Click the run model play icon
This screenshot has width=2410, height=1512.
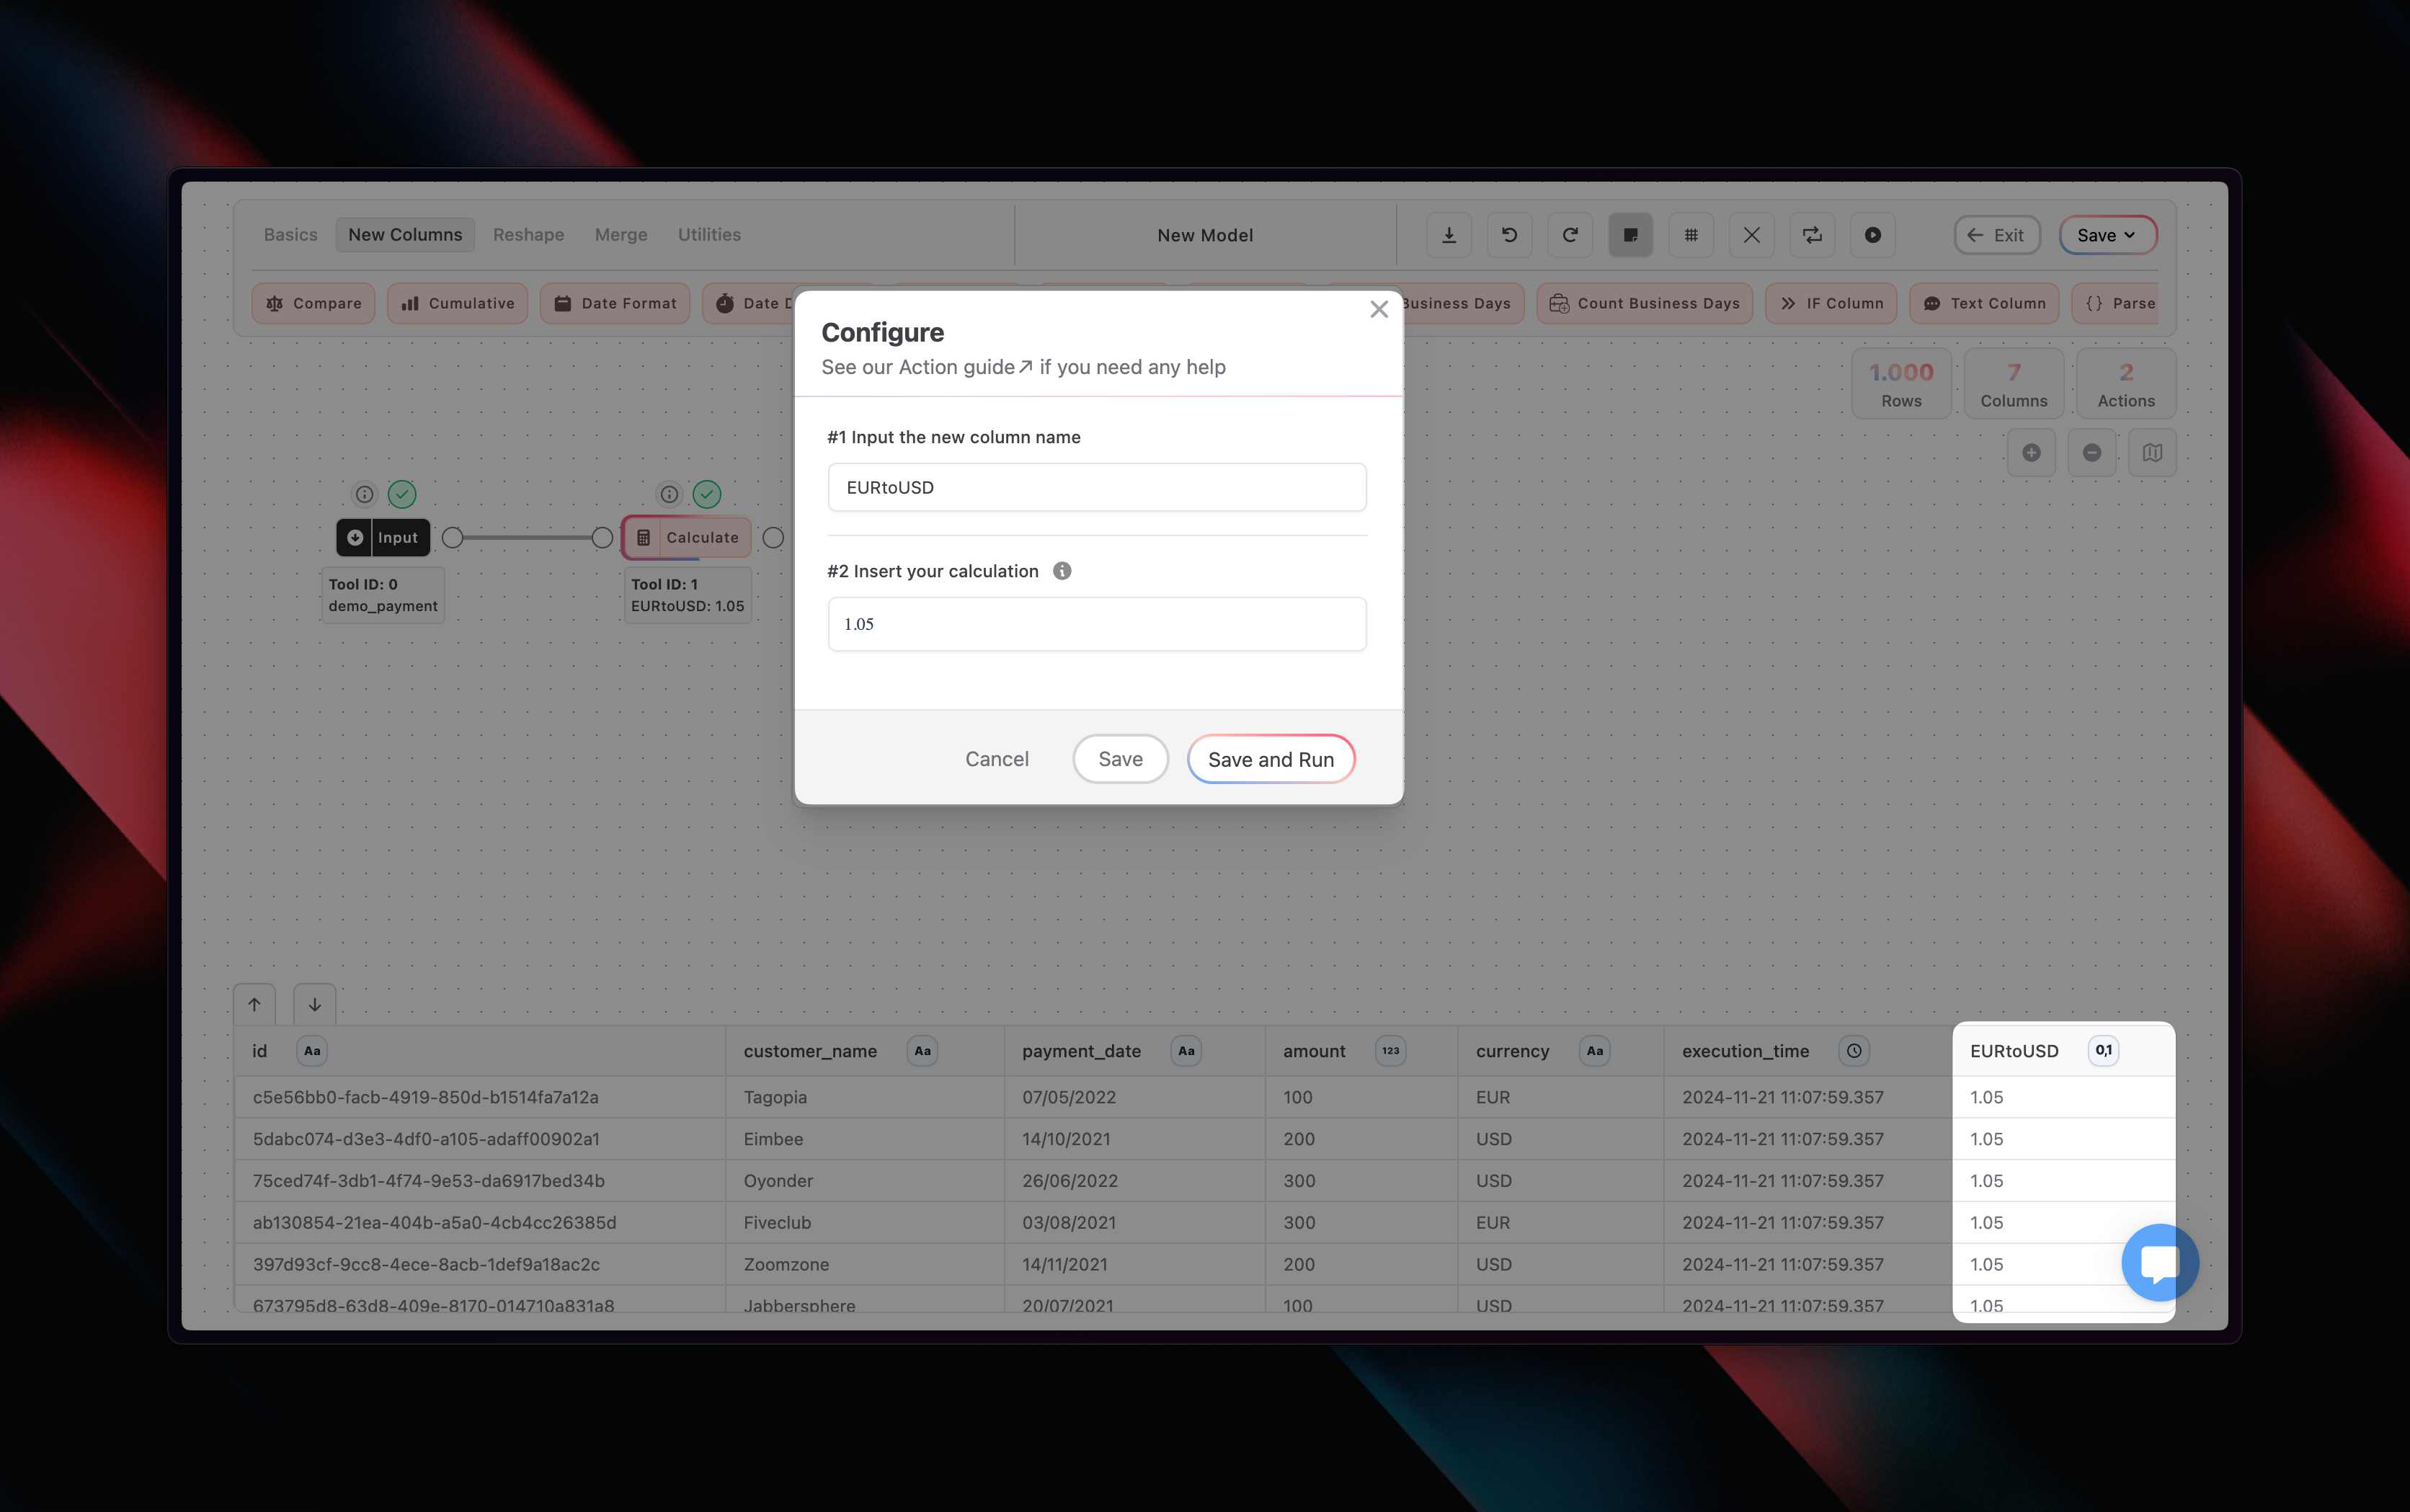pyautogui.click(x=1872, y=235)
